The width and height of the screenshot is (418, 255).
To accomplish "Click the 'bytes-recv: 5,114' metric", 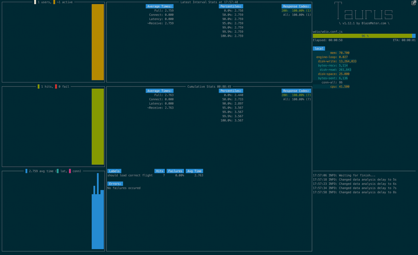I will point(333,66).
